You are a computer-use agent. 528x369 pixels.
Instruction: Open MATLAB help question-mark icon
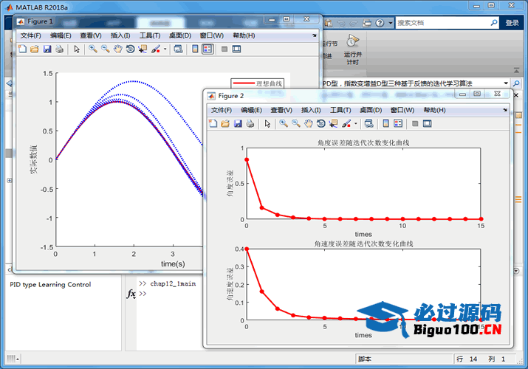[380, 23]
